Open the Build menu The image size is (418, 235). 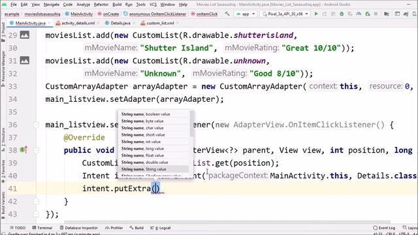click(117, 5)
